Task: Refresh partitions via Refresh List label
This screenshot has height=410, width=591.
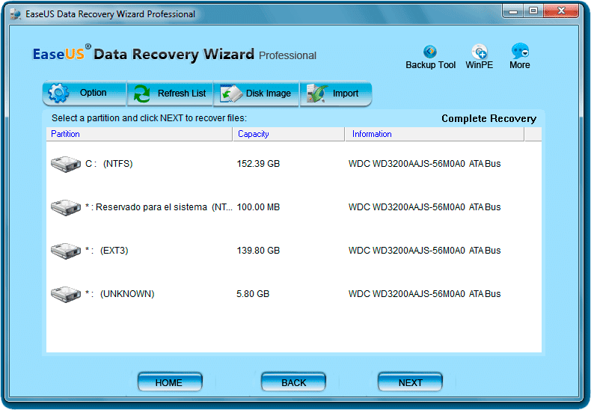Action: point(182,93)
